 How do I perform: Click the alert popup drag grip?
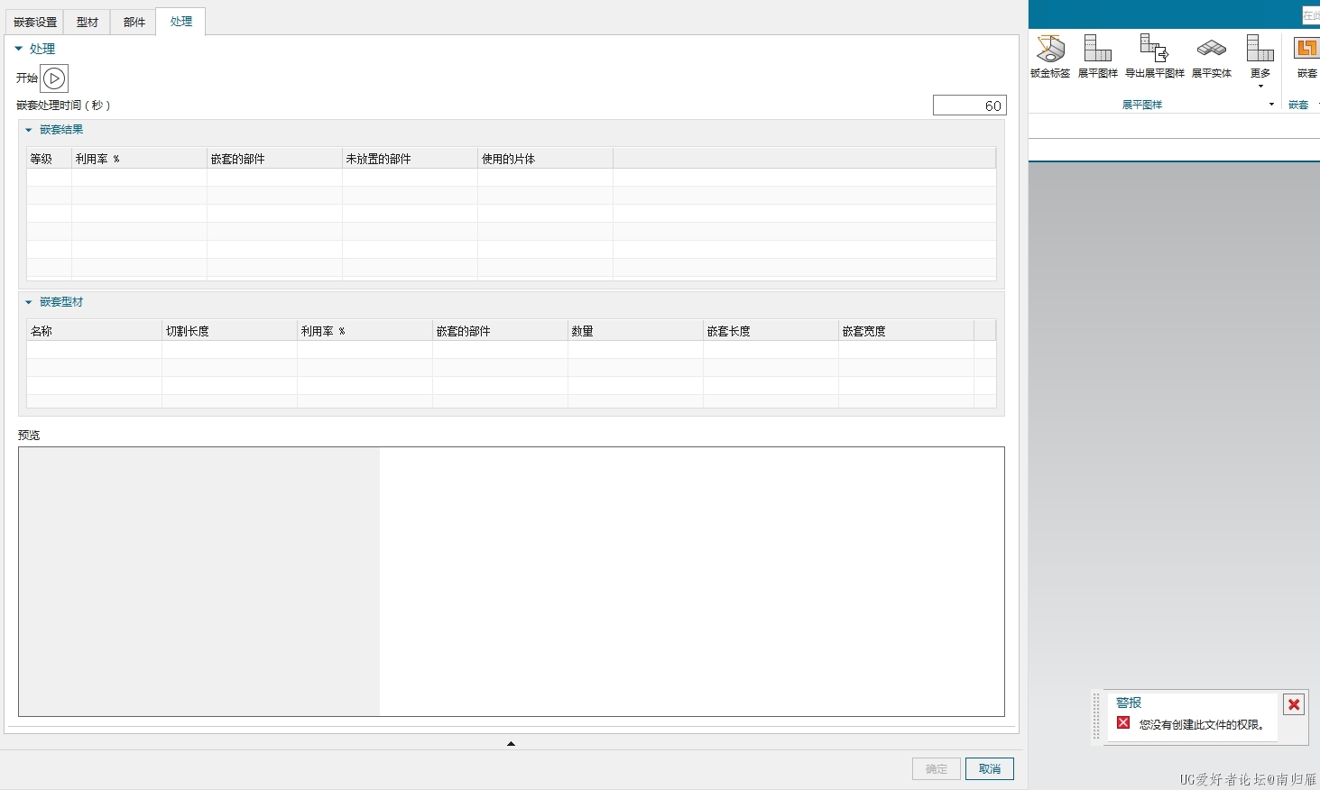(1097, 717)
